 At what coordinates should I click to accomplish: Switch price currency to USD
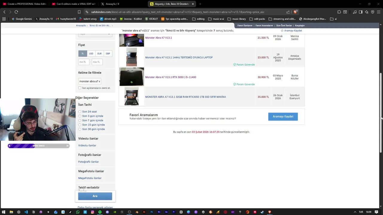91,53
